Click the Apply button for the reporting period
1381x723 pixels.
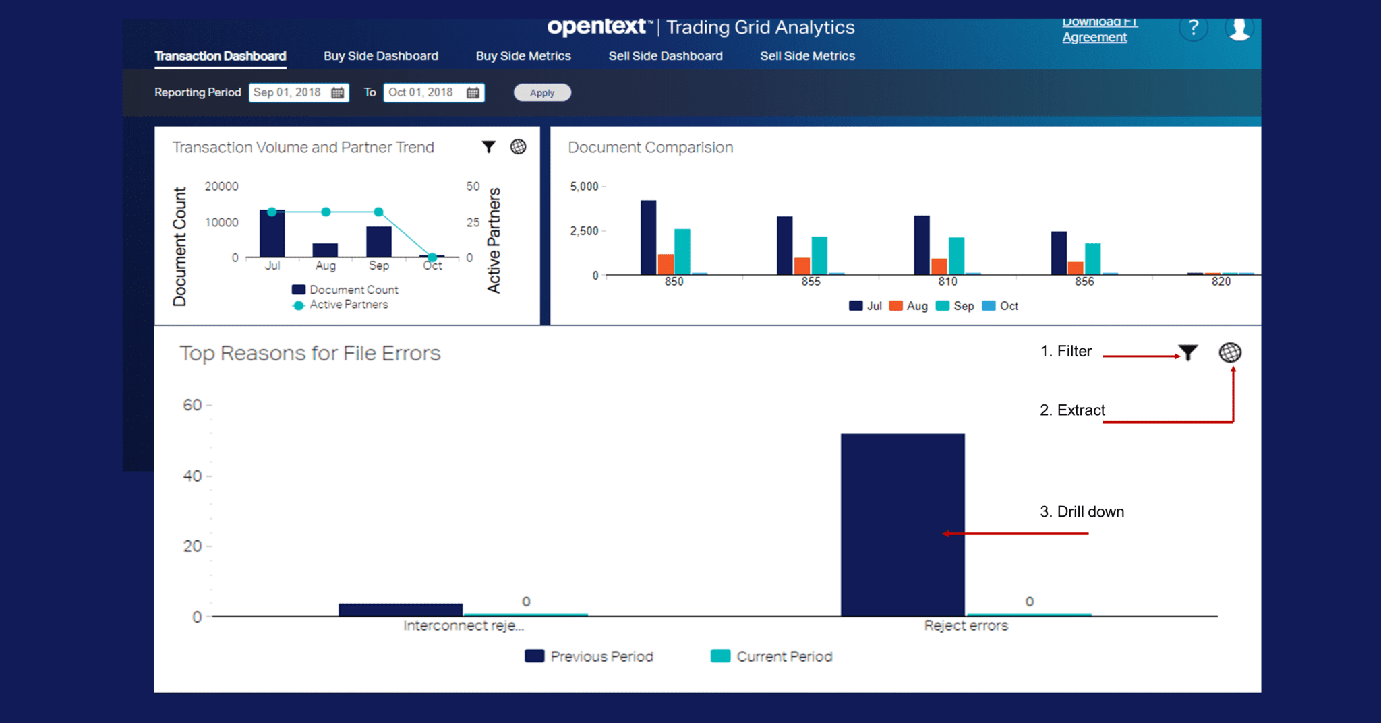pyautogui.click(x=541, y=92)
